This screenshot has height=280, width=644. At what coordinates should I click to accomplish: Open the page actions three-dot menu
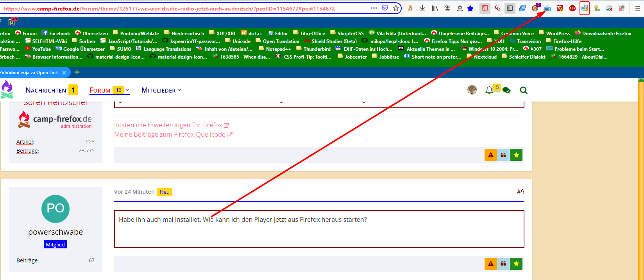pos(374,8)
